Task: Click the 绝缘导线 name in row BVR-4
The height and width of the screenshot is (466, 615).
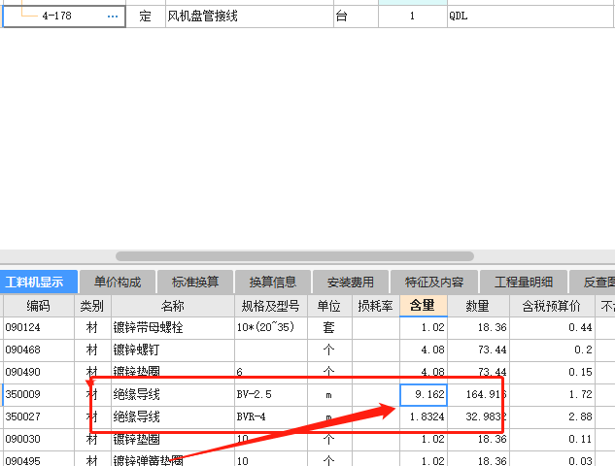Action: point(173,417)
